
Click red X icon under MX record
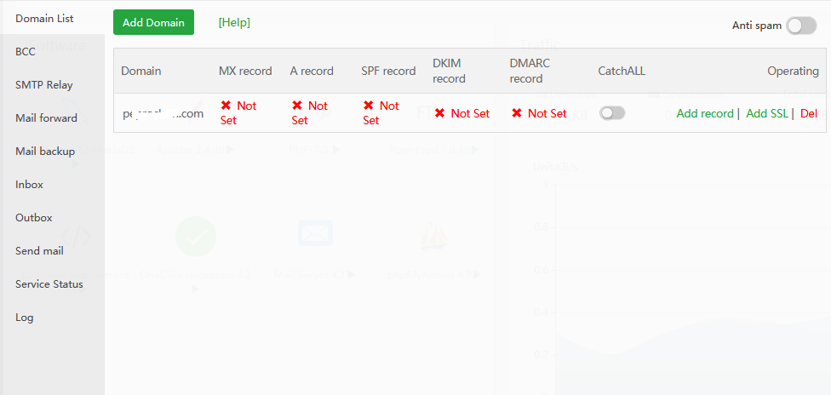[x=226, y=105]
